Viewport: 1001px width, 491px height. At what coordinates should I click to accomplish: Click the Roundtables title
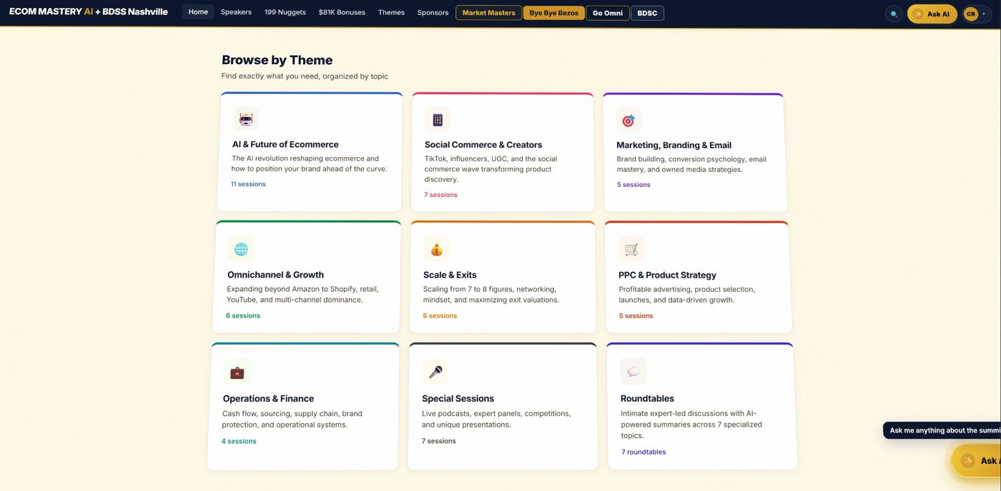(x=647, y=398)
